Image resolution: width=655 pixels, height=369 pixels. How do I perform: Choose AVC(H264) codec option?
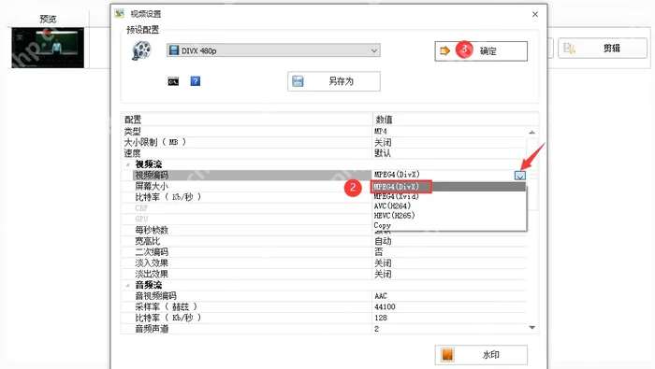(x=392, y=206)
